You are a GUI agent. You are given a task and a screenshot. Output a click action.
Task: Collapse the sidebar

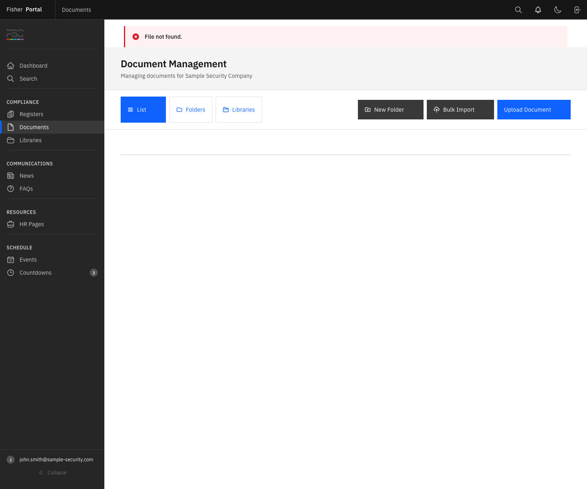pos(53,473)
